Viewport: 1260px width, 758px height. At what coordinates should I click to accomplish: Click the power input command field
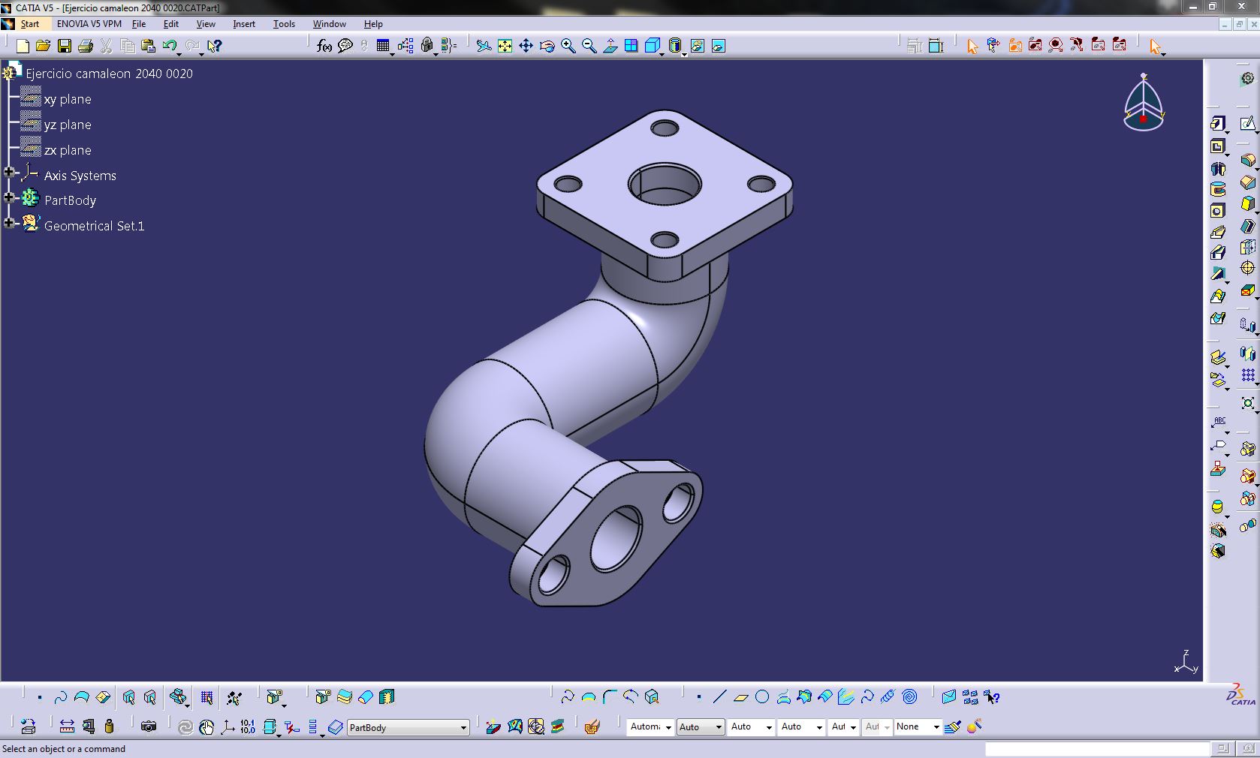click(x=1097, y=749)
